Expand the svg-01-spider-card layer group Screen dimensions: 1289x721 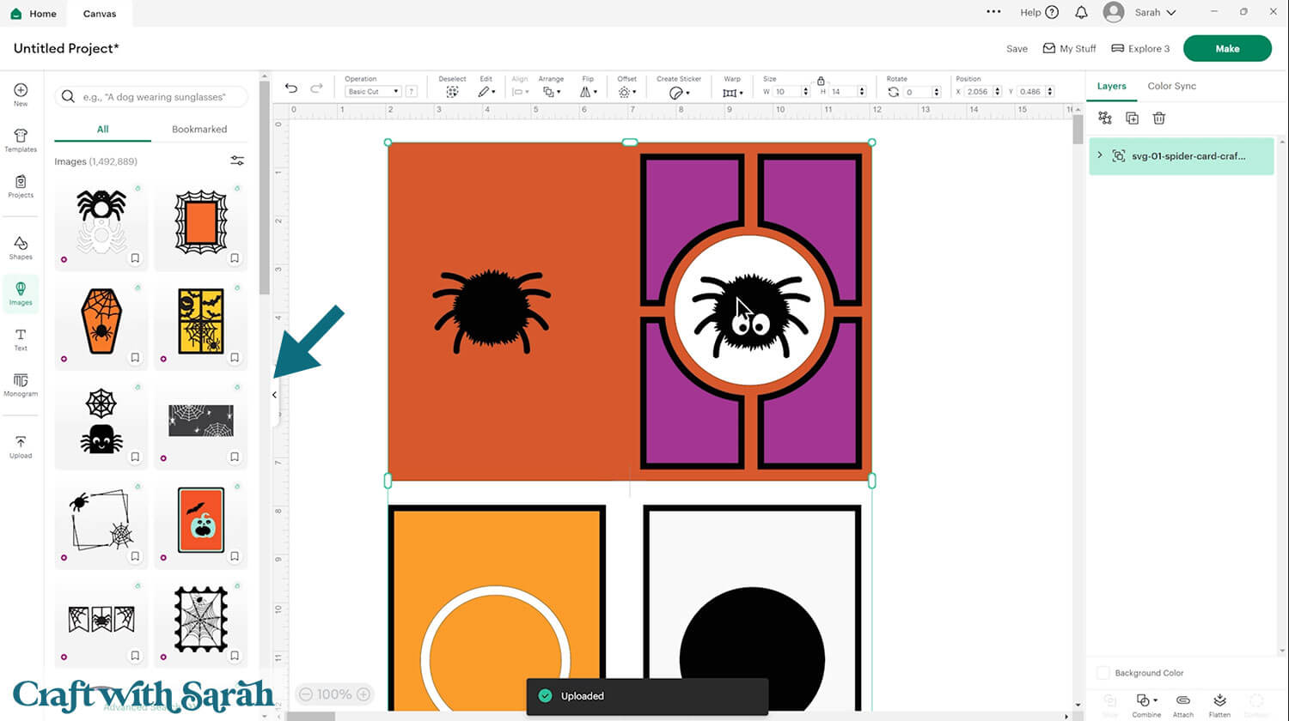pos(1101,156)
